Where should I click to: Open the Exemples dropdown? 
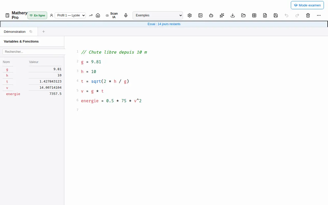(158, 15)
